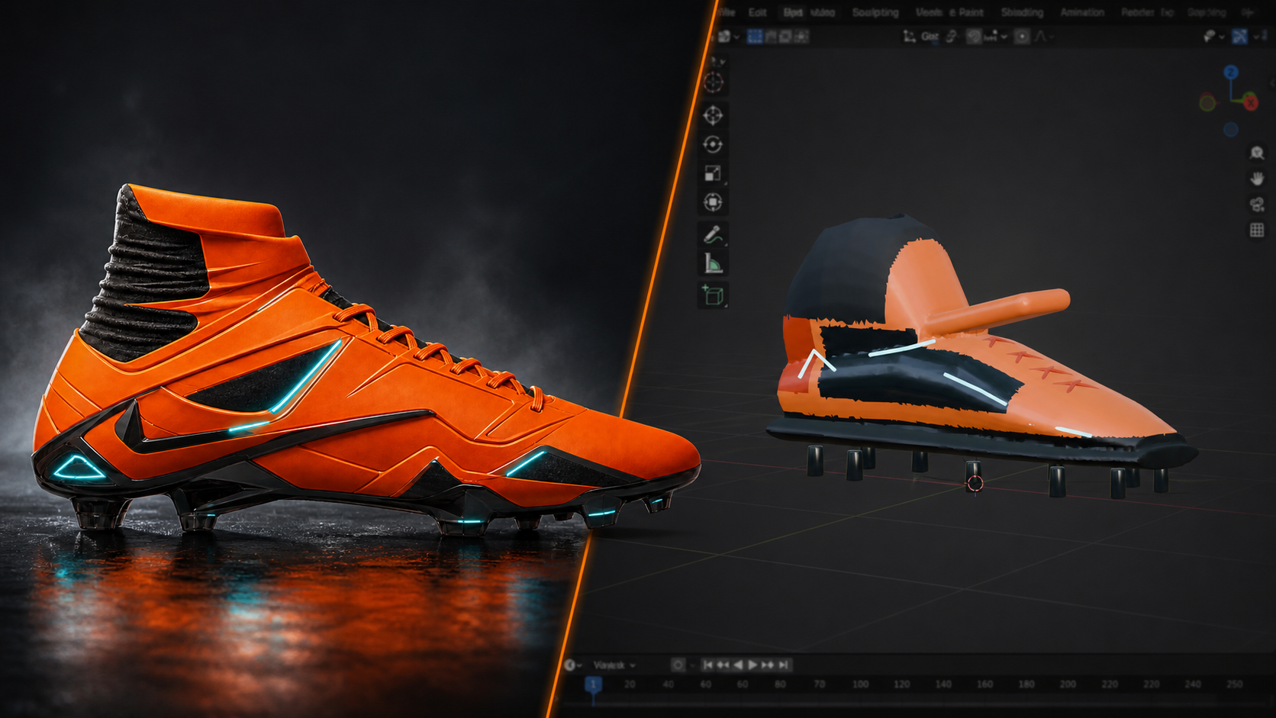Click frame 180 on the timeline ruler
The height and width of the screenshot is (718, 1276).
1026,684
